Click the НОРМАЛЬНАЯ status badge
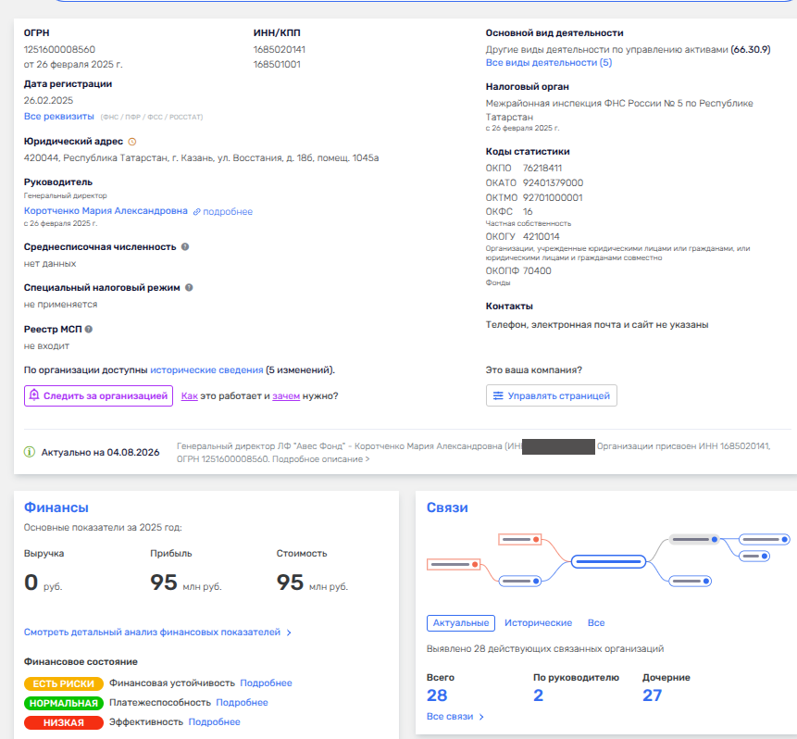797x739 pixels. [x=64, y=703]
